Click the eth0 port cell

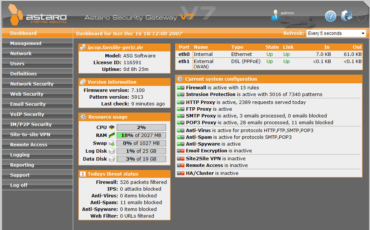(184, 54)
